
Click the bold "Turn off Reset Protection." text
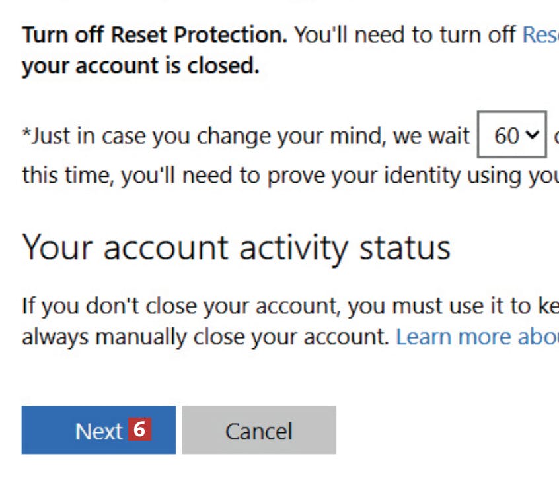pyautogui.click(x=155, y=35)
